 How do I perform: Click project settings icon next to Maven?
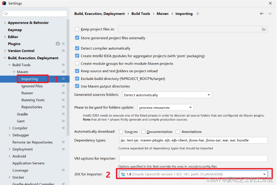63,72
